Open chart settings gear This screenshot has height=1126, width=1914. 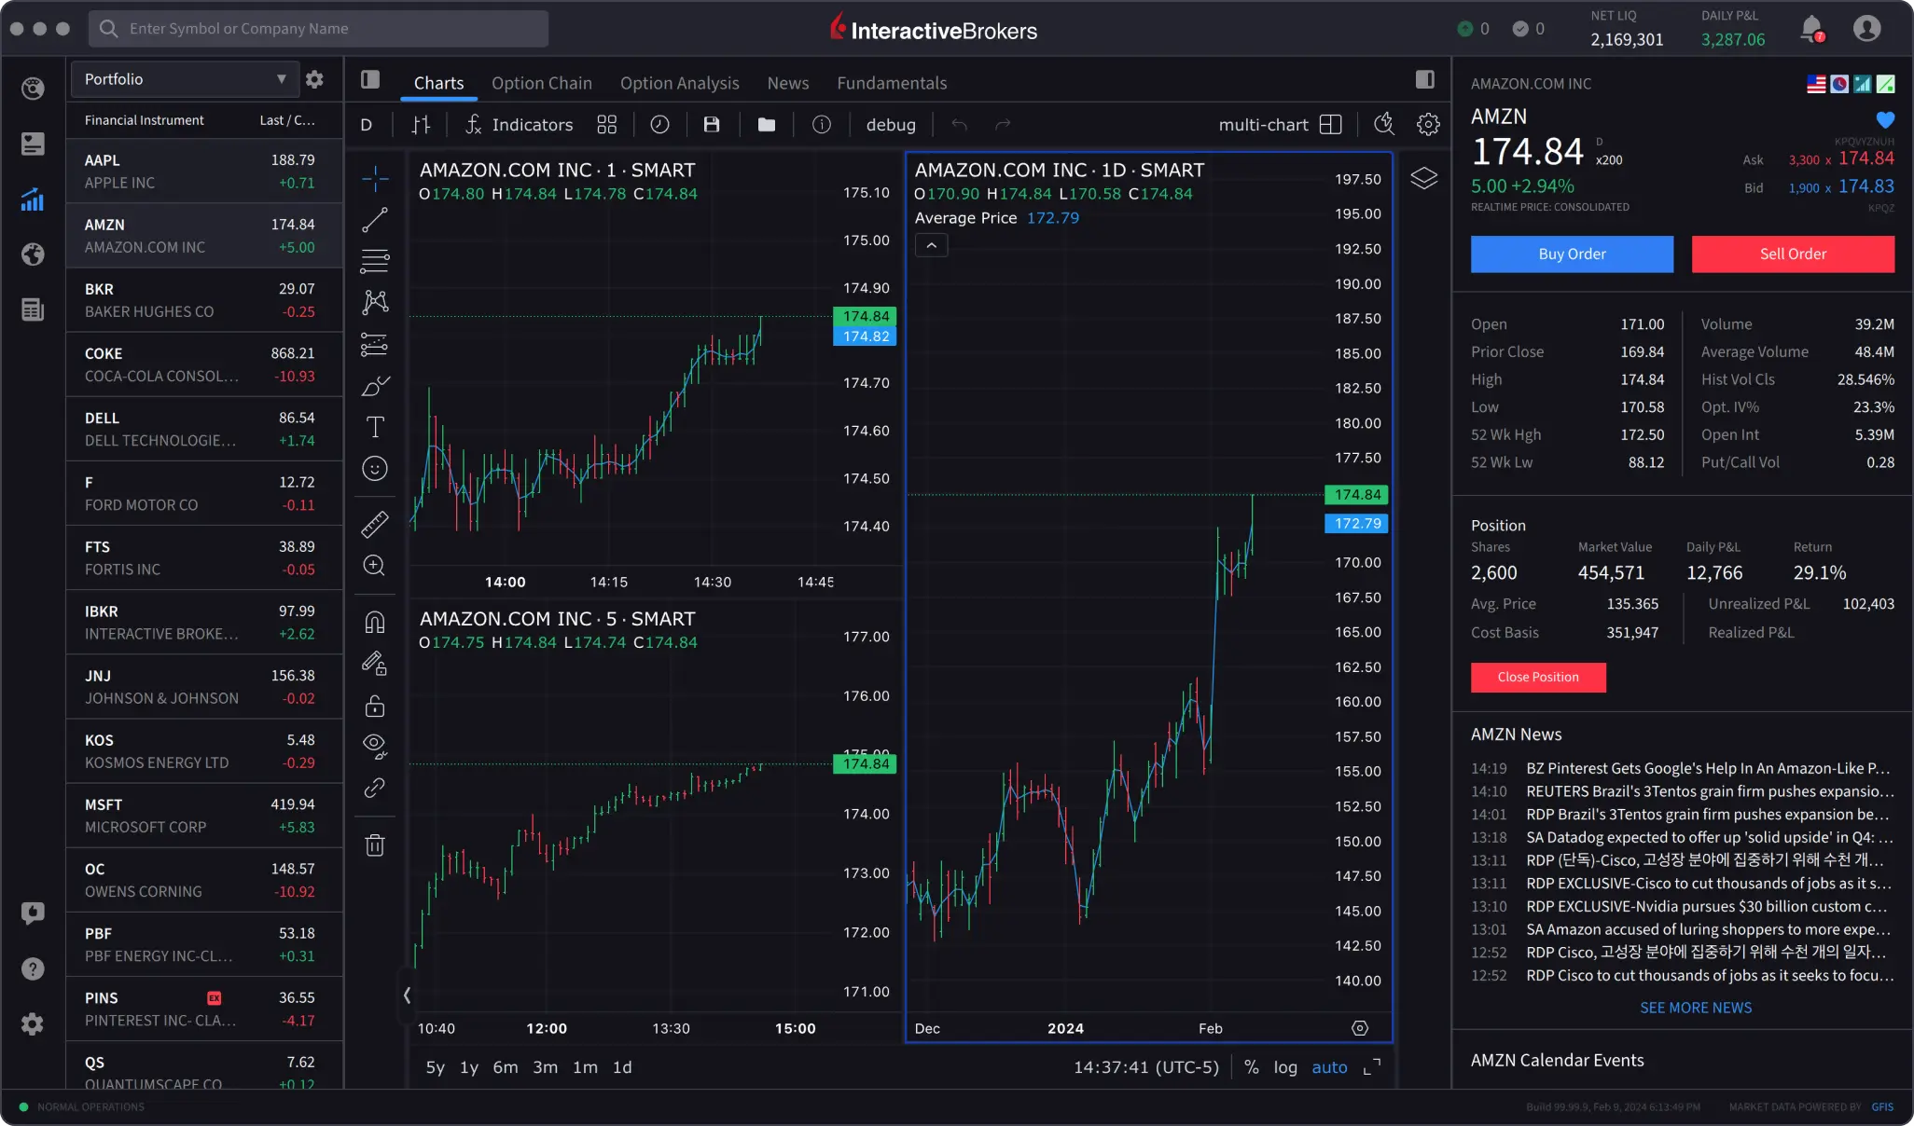pos(1429,124)
